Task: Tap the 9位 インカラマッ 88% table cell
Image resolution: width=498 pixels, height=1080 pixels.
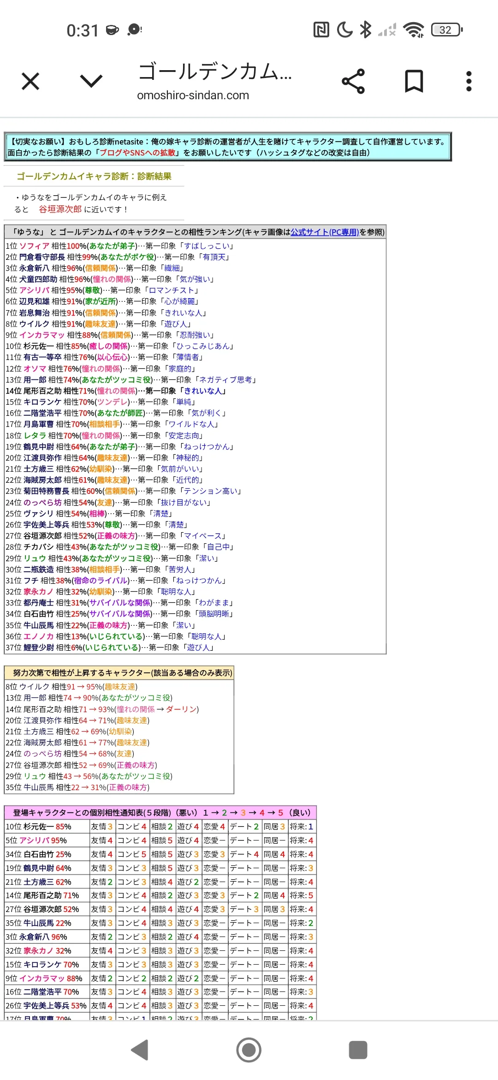Action: [x=47, y=978]
